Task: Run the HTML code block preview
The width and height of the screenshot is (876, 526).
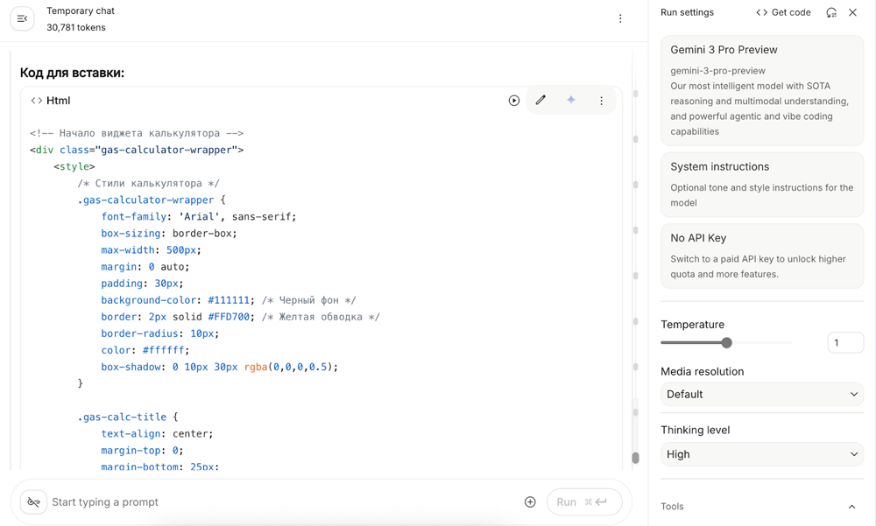Action: click(514, 101)
